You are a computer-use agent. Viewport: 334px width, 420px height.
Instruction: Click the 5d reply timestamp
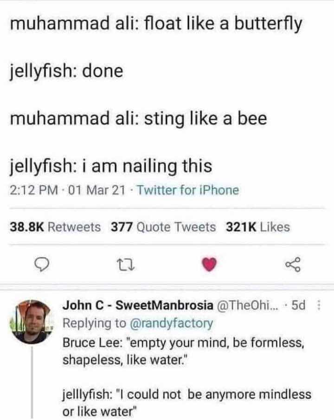298,305
